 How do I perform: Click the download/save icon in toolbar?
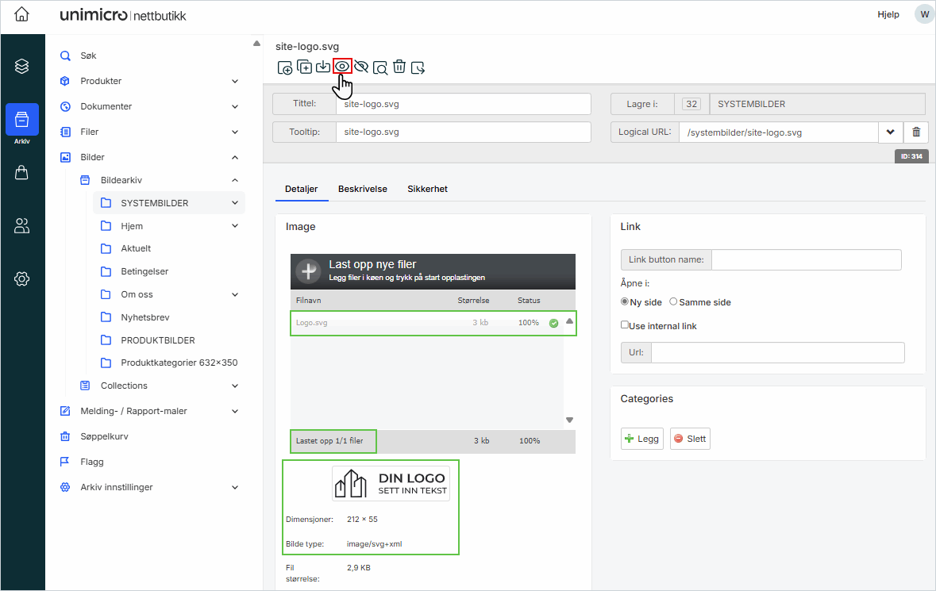[x=323, y=67]
